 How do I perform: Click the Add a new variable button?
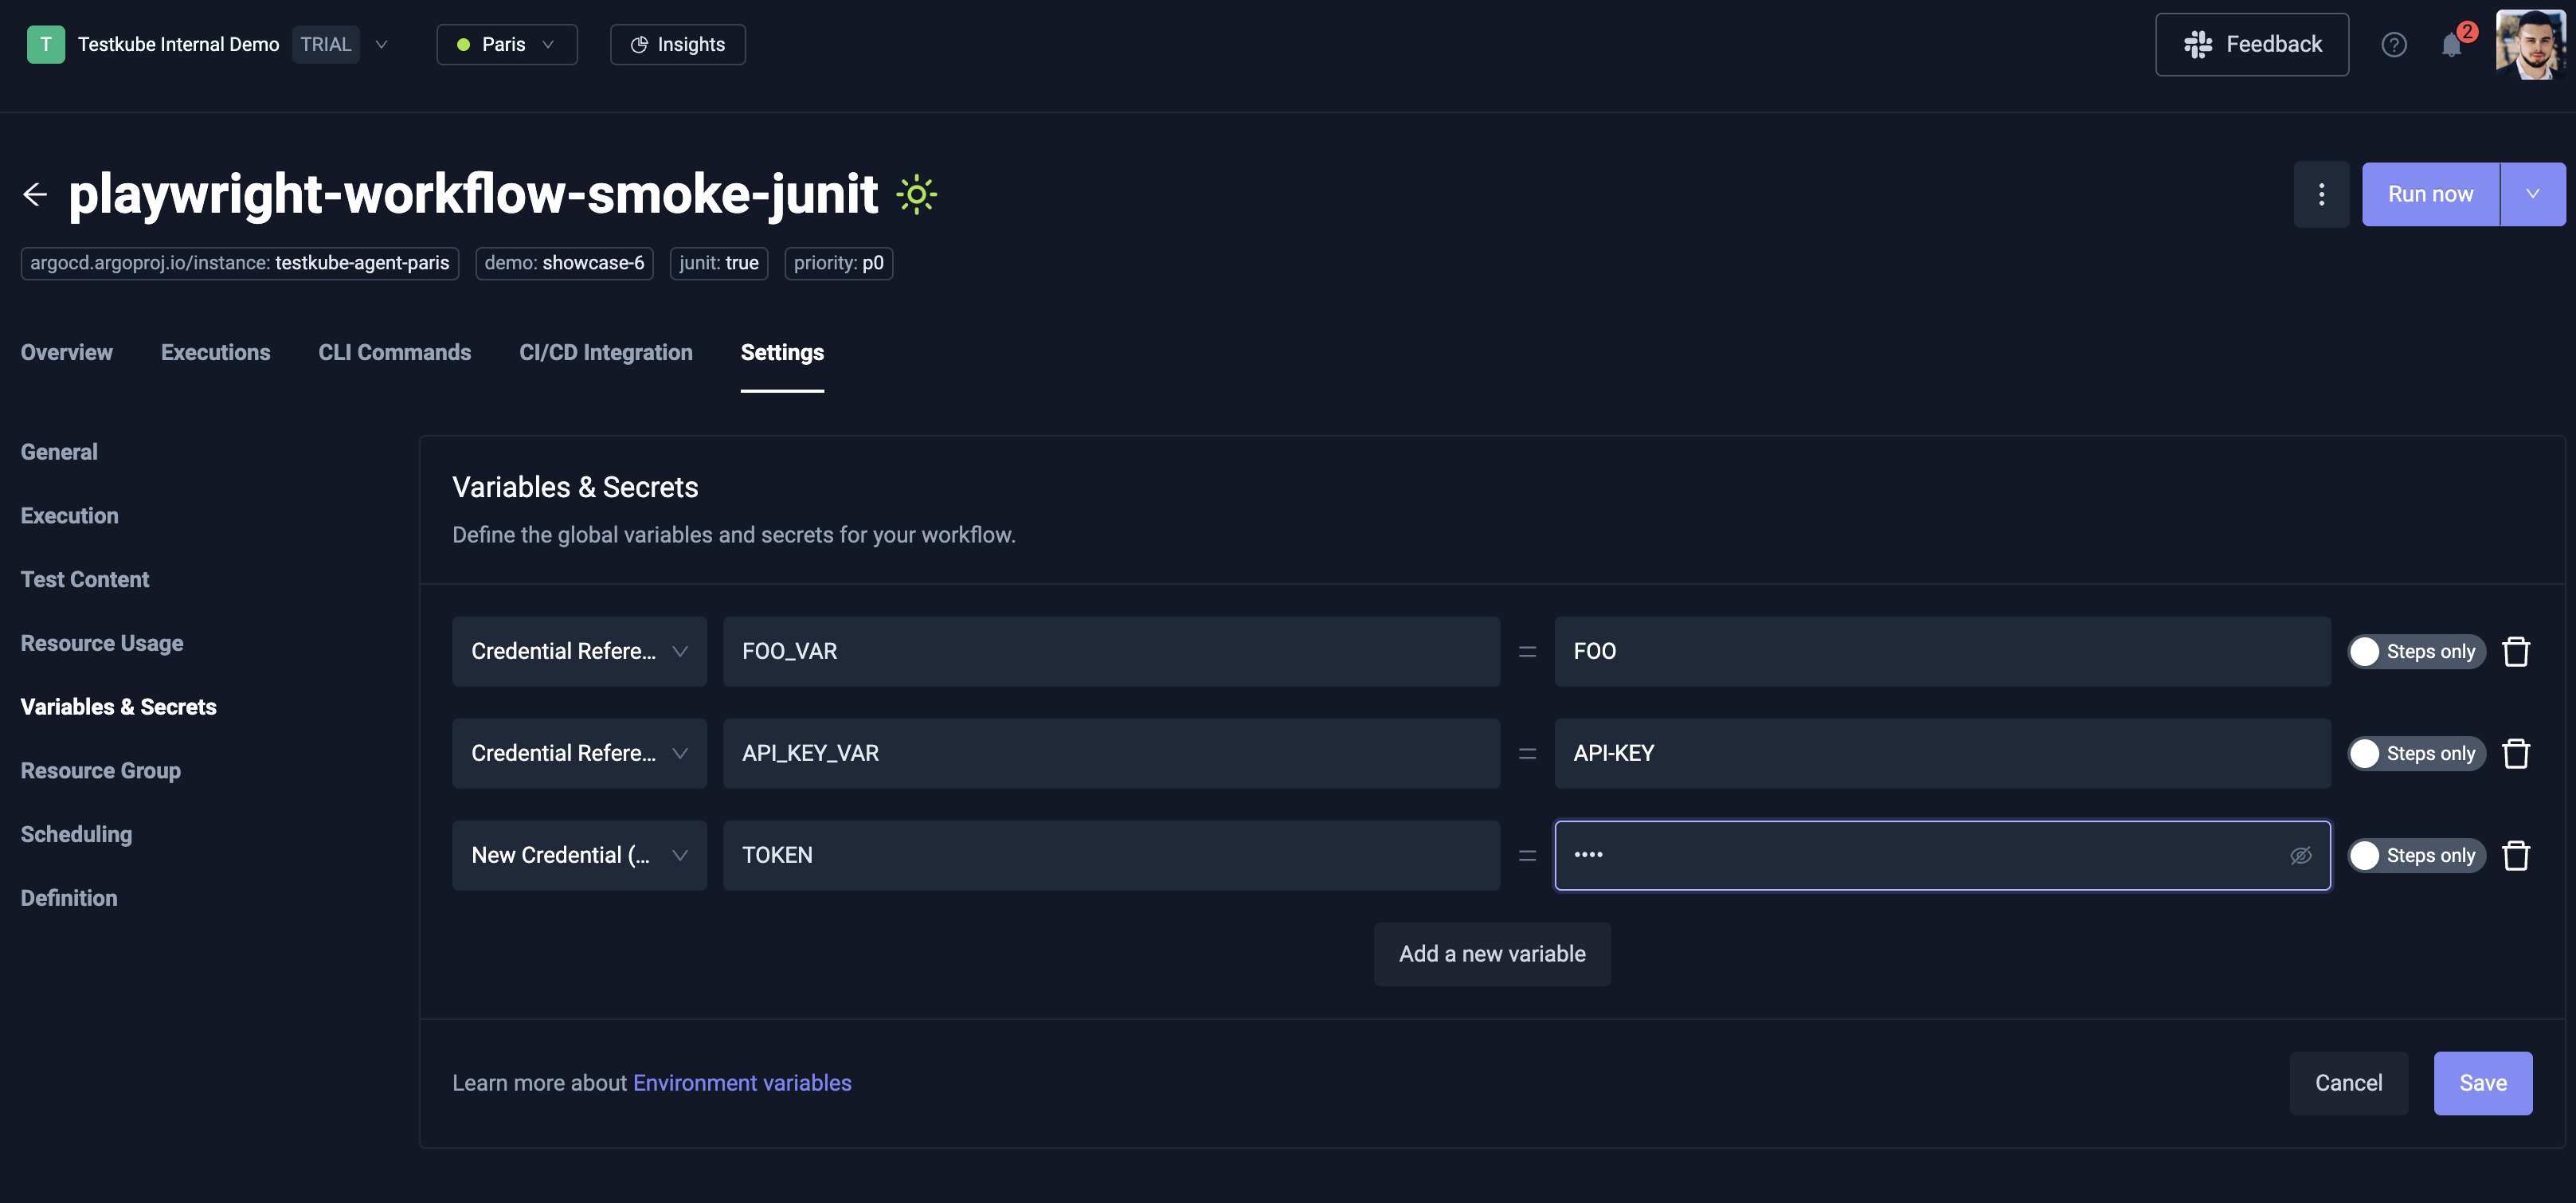pyautogui.click(x=1491, y=954)
